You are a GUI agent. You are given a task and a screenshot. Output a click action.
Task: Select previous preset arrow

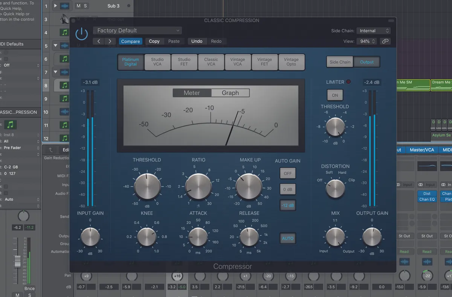click(99, 41)
